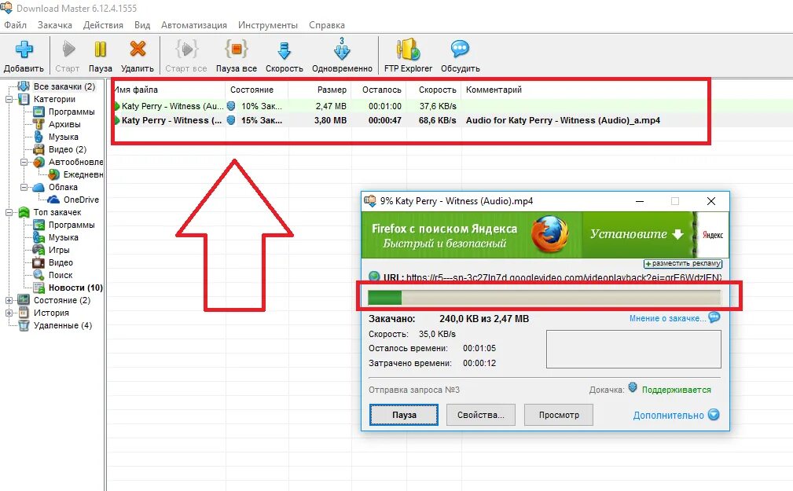Click the Обсудить chat bubble icon
This screenshot has width=793, height=491.
point(460,49)
